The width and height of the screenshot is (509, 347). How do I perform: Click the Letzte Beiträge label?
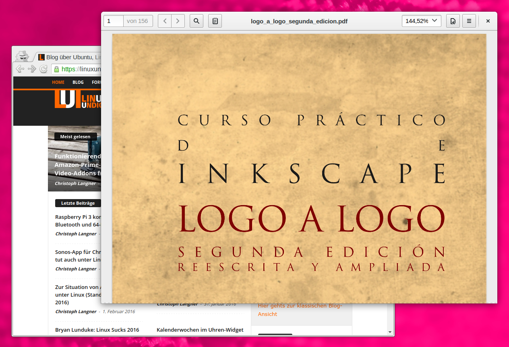78,203
